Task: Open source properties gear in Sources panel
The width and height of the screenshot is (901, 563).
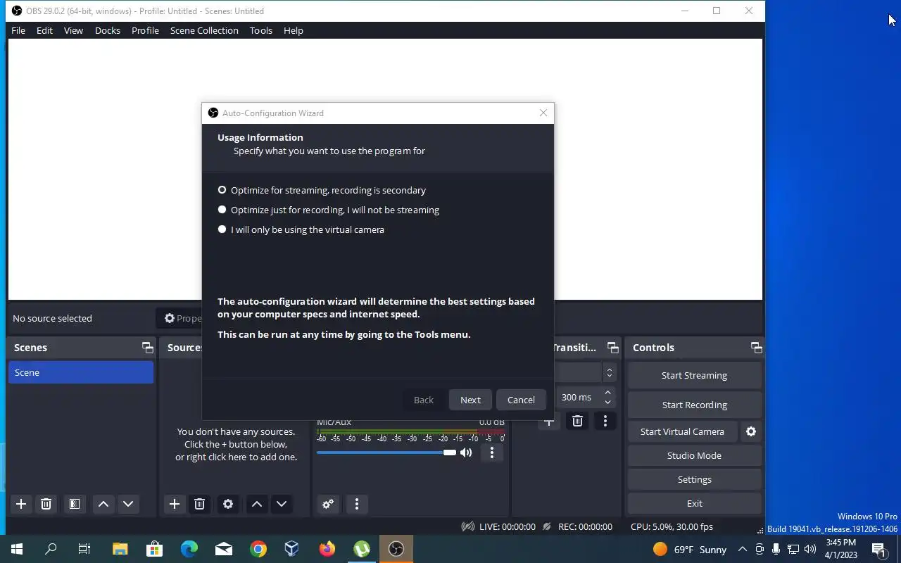Action: [x=228, y=504]
